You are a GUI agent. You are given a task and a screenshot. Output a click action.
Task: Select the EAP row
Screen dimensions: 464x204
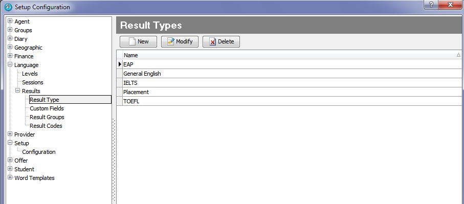coord(293,64)
